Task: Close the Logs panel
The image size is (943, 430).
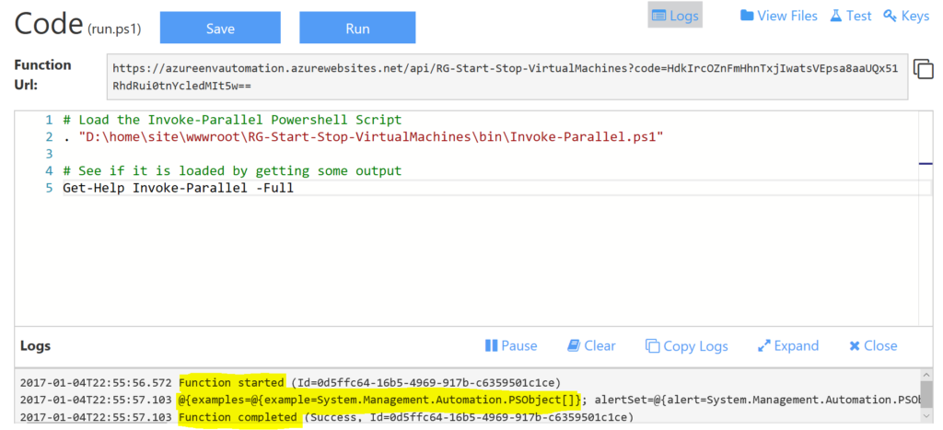Action: click(x=872, y=346)
